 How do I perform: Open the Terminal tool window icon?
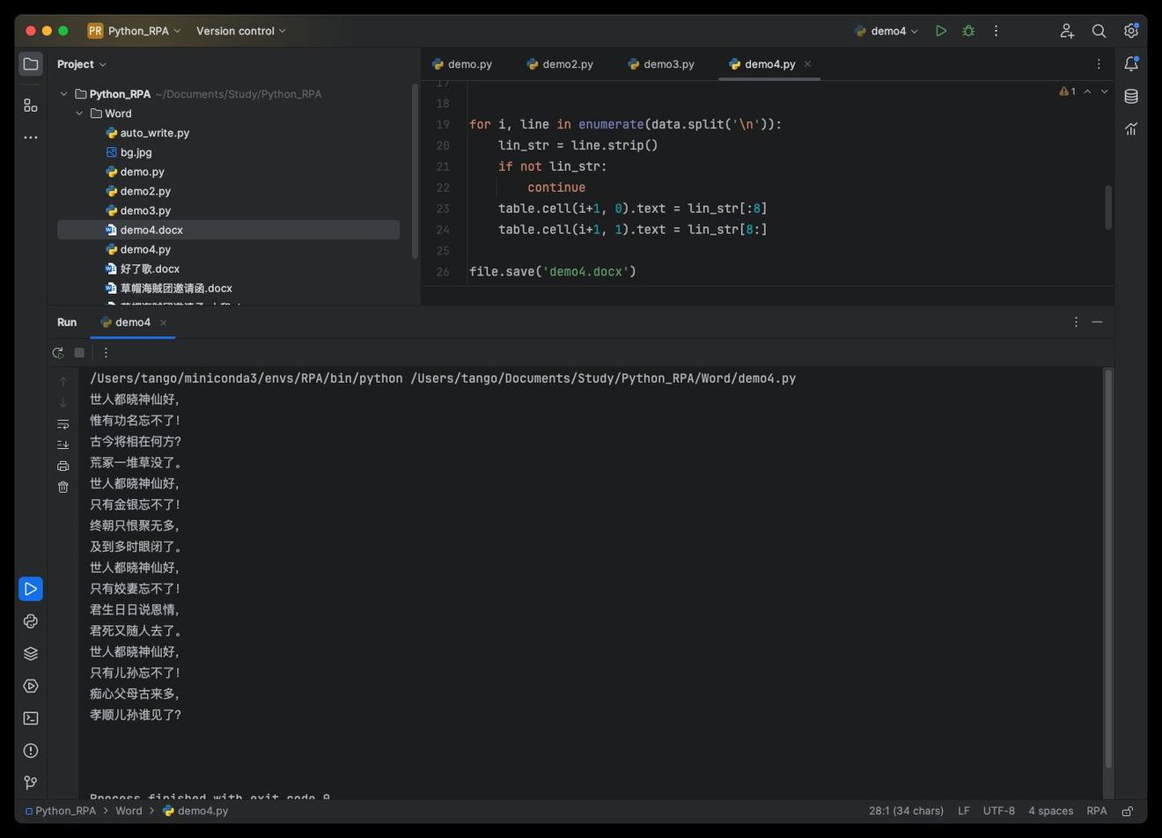coord(31,718)
